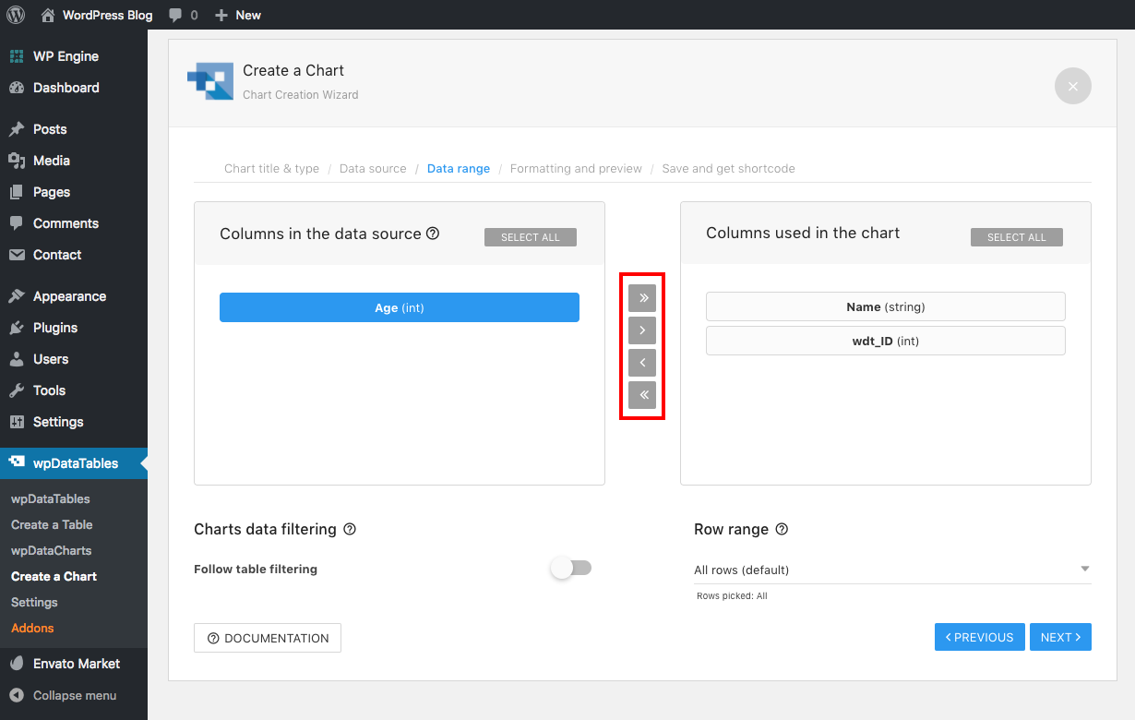
Task: Open wpDataCharts submenu link
Action: (52, 550)
